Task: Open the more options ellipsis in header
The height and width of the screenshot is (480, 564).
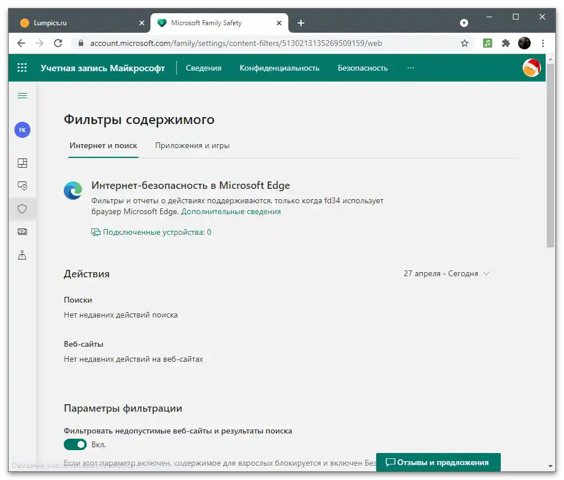Action: (411, 68)
